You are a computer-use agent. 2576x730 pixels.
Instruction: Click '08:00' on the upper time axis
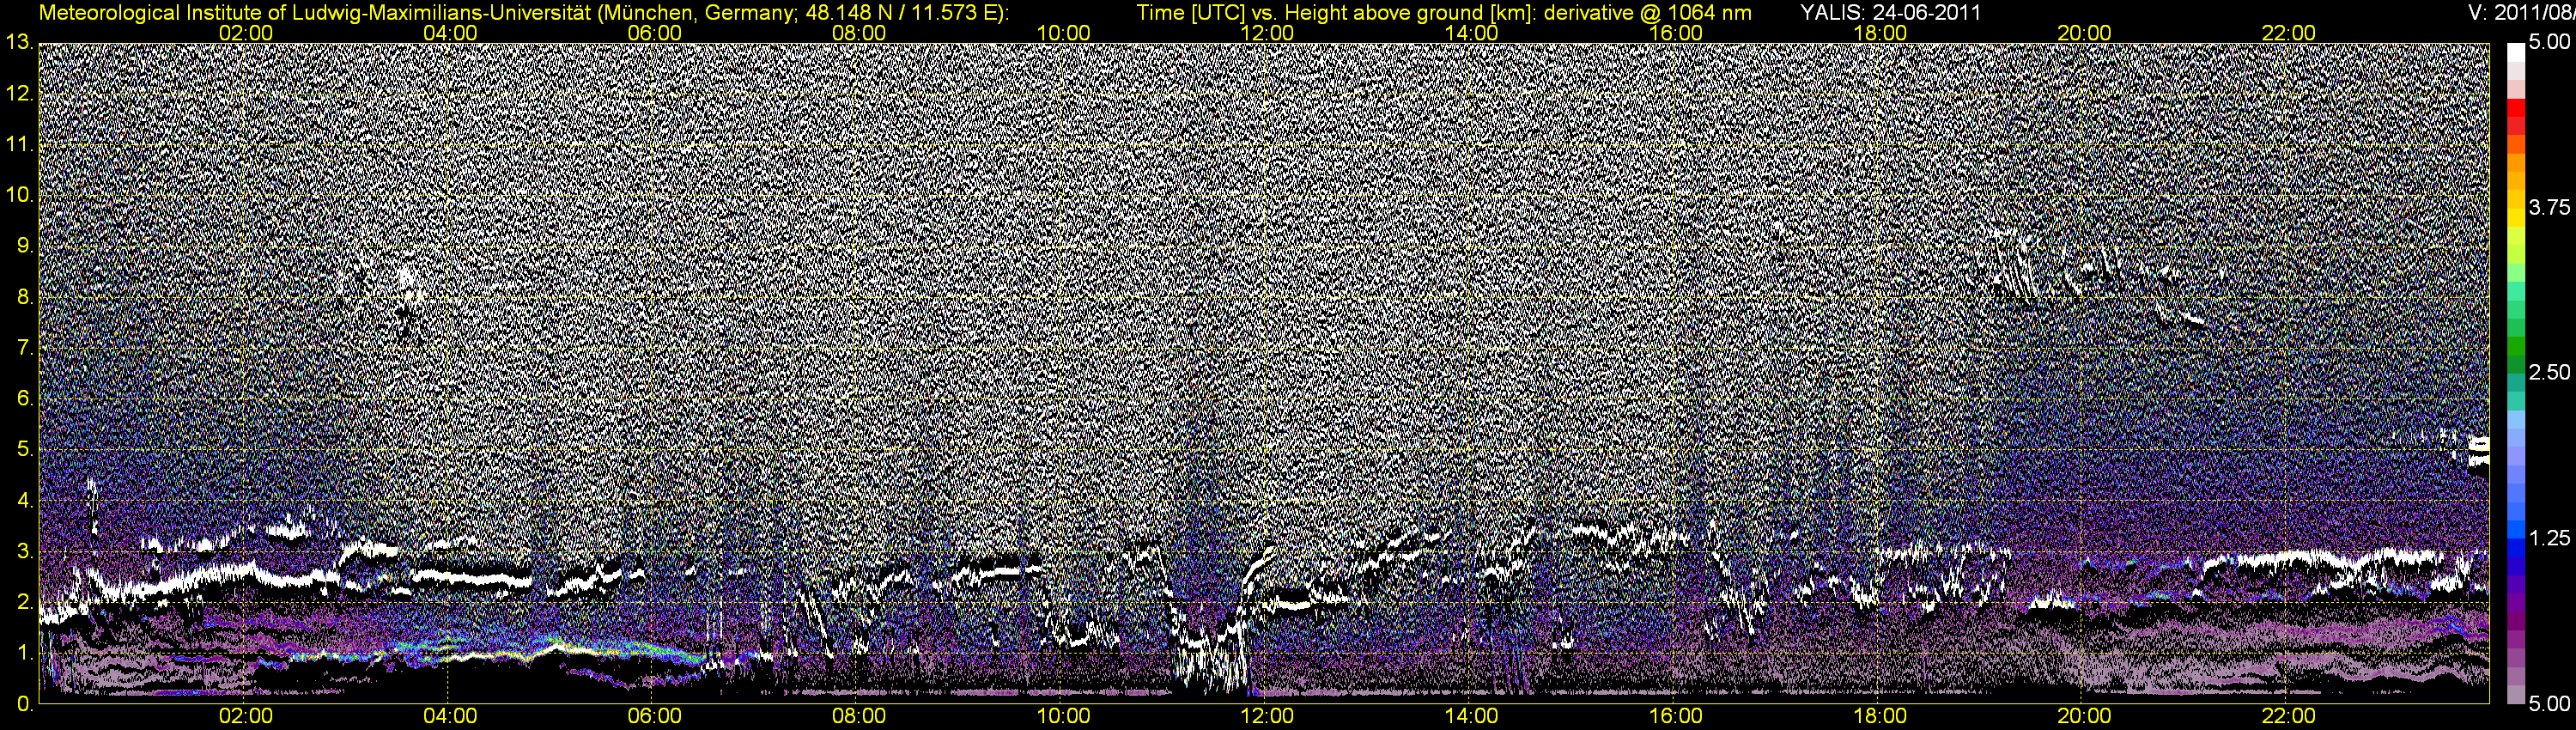click(x=859, y=33)
